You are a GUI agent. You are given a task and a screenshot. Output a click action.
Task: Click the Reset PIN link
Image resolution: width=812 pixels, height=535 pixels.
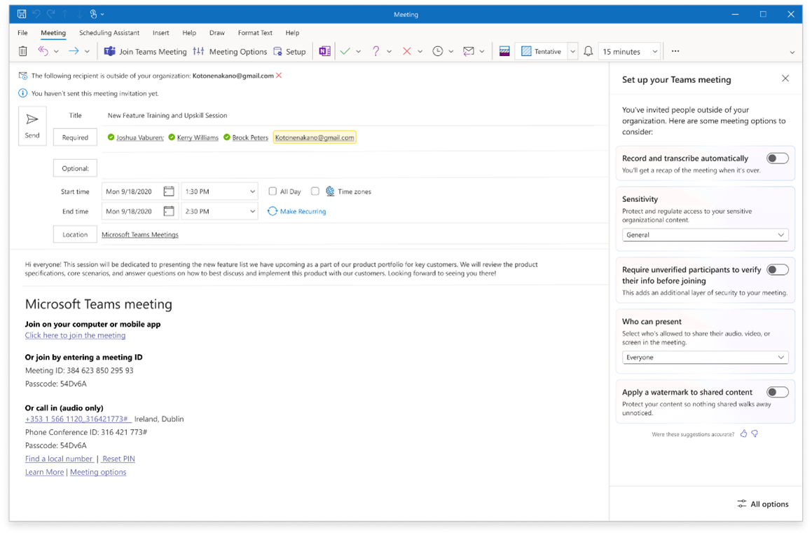pyautogui.click(x=118, y=459)
